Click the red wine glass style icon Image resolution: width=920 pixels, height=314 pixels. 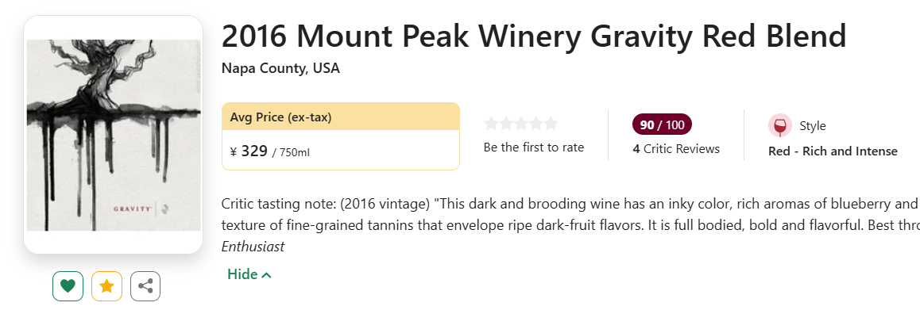779,126
